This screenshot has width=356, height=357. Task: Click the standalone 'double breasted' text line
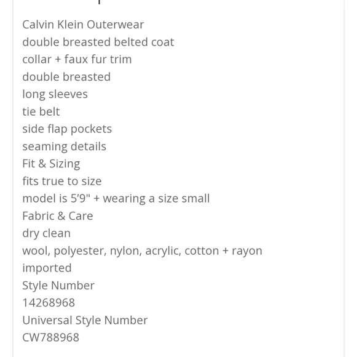[x=66, y=76]
